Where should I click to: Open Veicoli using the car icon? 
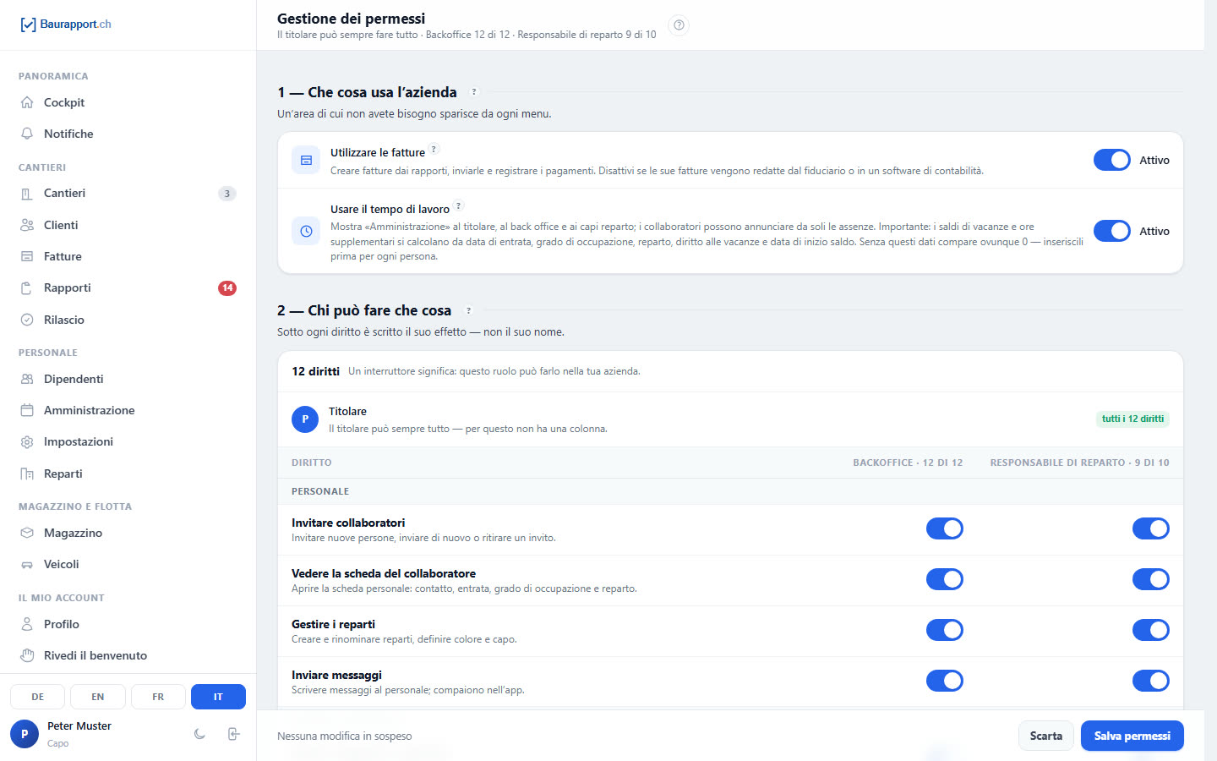(x=27, y=564)
